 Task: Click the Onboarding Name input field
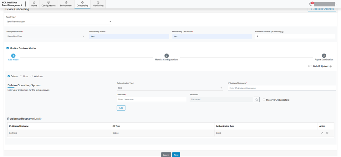click(129, 36)
